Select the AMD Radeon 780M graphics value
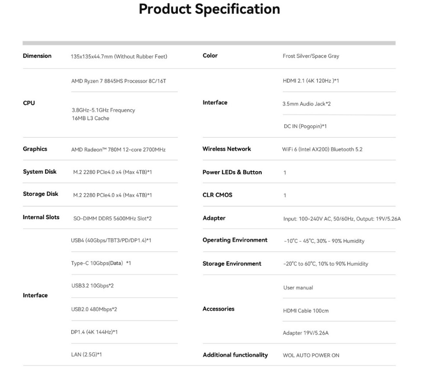Viewport: 425px width, 367px height. [118, 150]
